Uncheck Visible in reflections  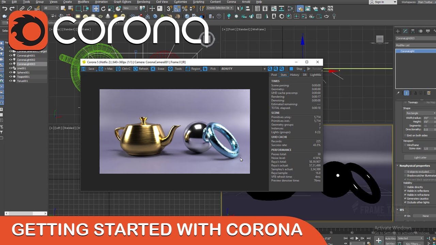point(405,191)
